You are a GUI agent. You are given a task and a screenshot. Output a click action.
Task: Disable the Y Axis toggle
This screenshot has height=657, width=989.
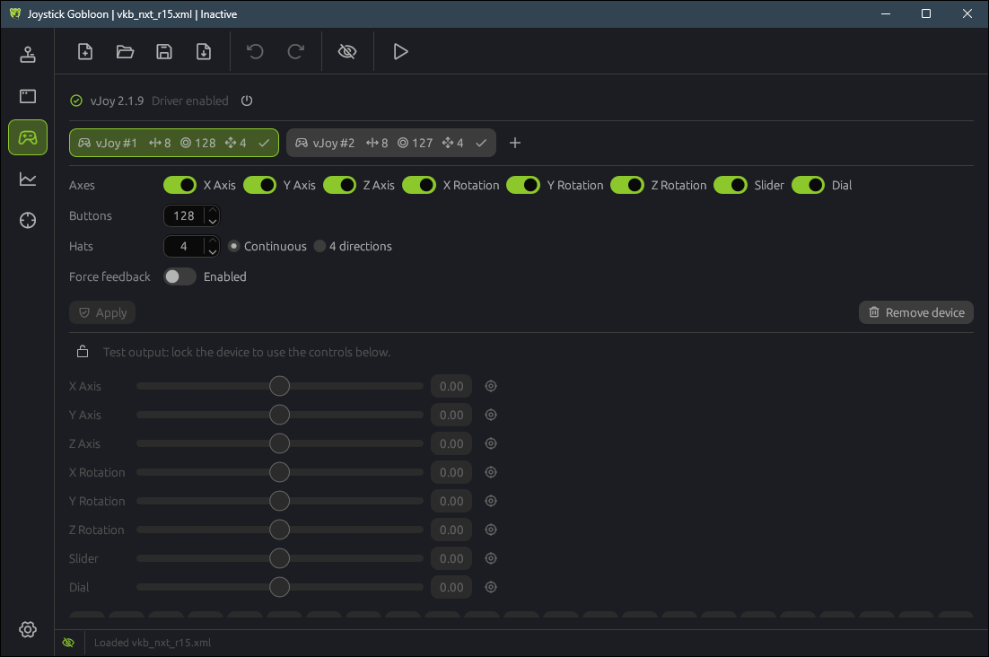coord(260,186)
